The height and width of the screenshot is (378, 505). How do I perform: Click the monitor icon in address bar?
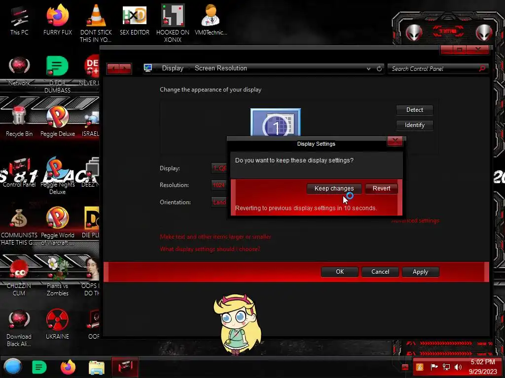pos(148,68)
